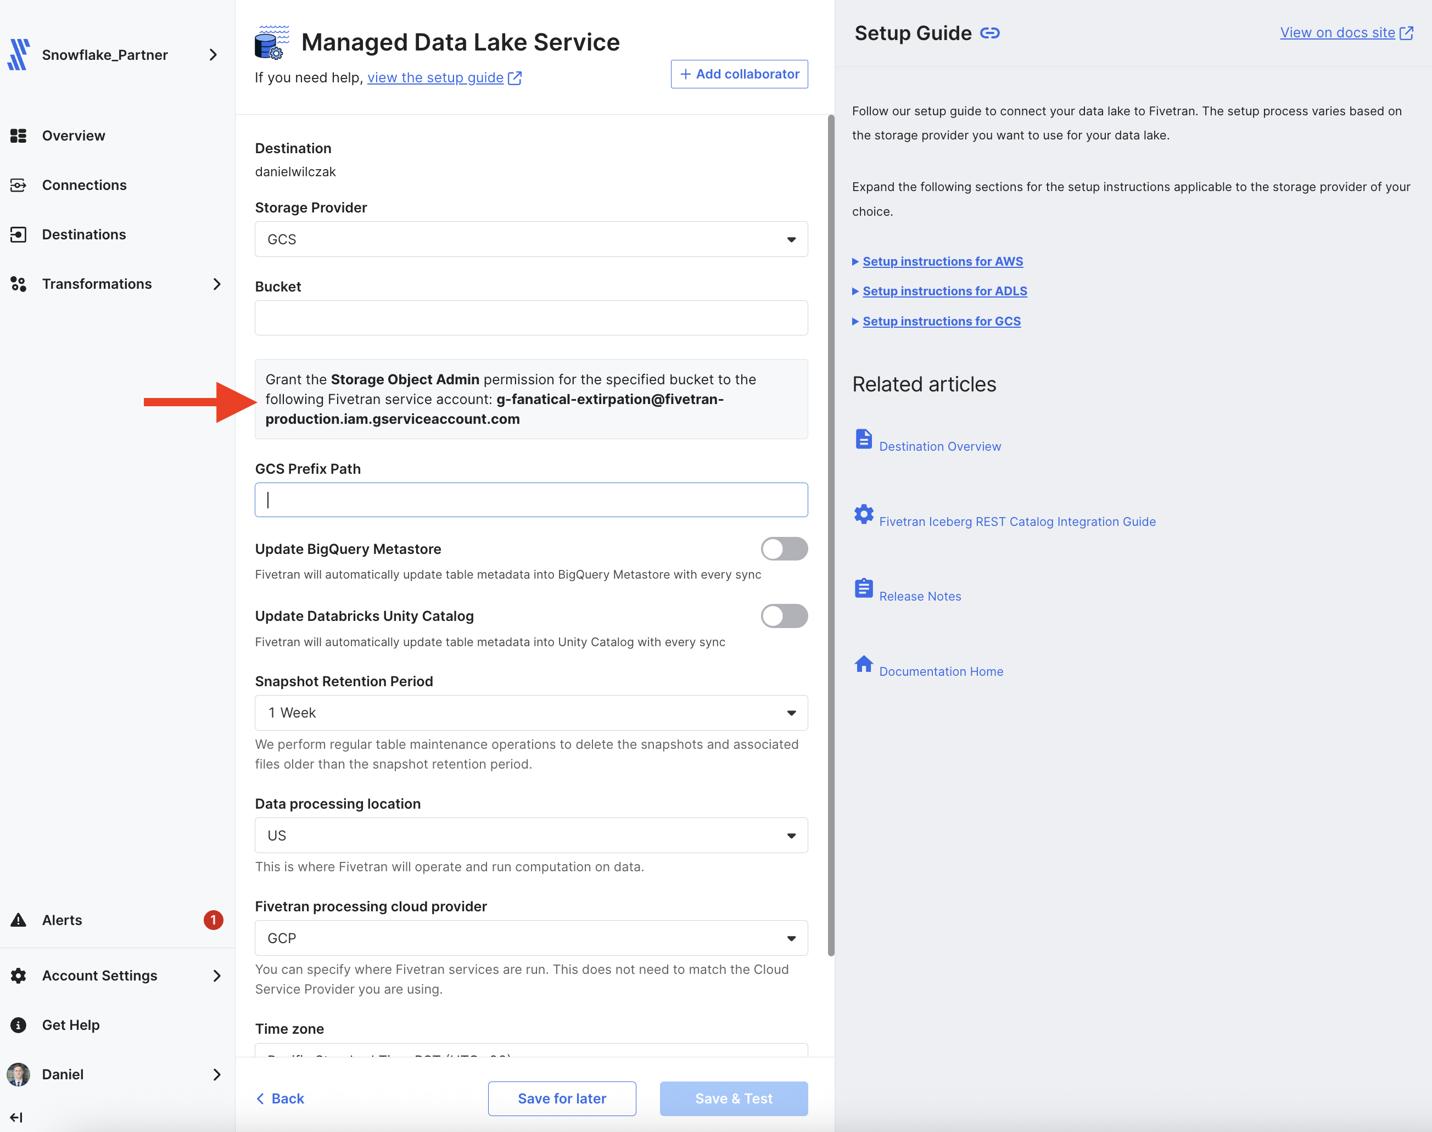This screenshot has width=1432, height=1132.
Task: Click Daniel's profile avatar
Action: click(x=19, y=1074)
